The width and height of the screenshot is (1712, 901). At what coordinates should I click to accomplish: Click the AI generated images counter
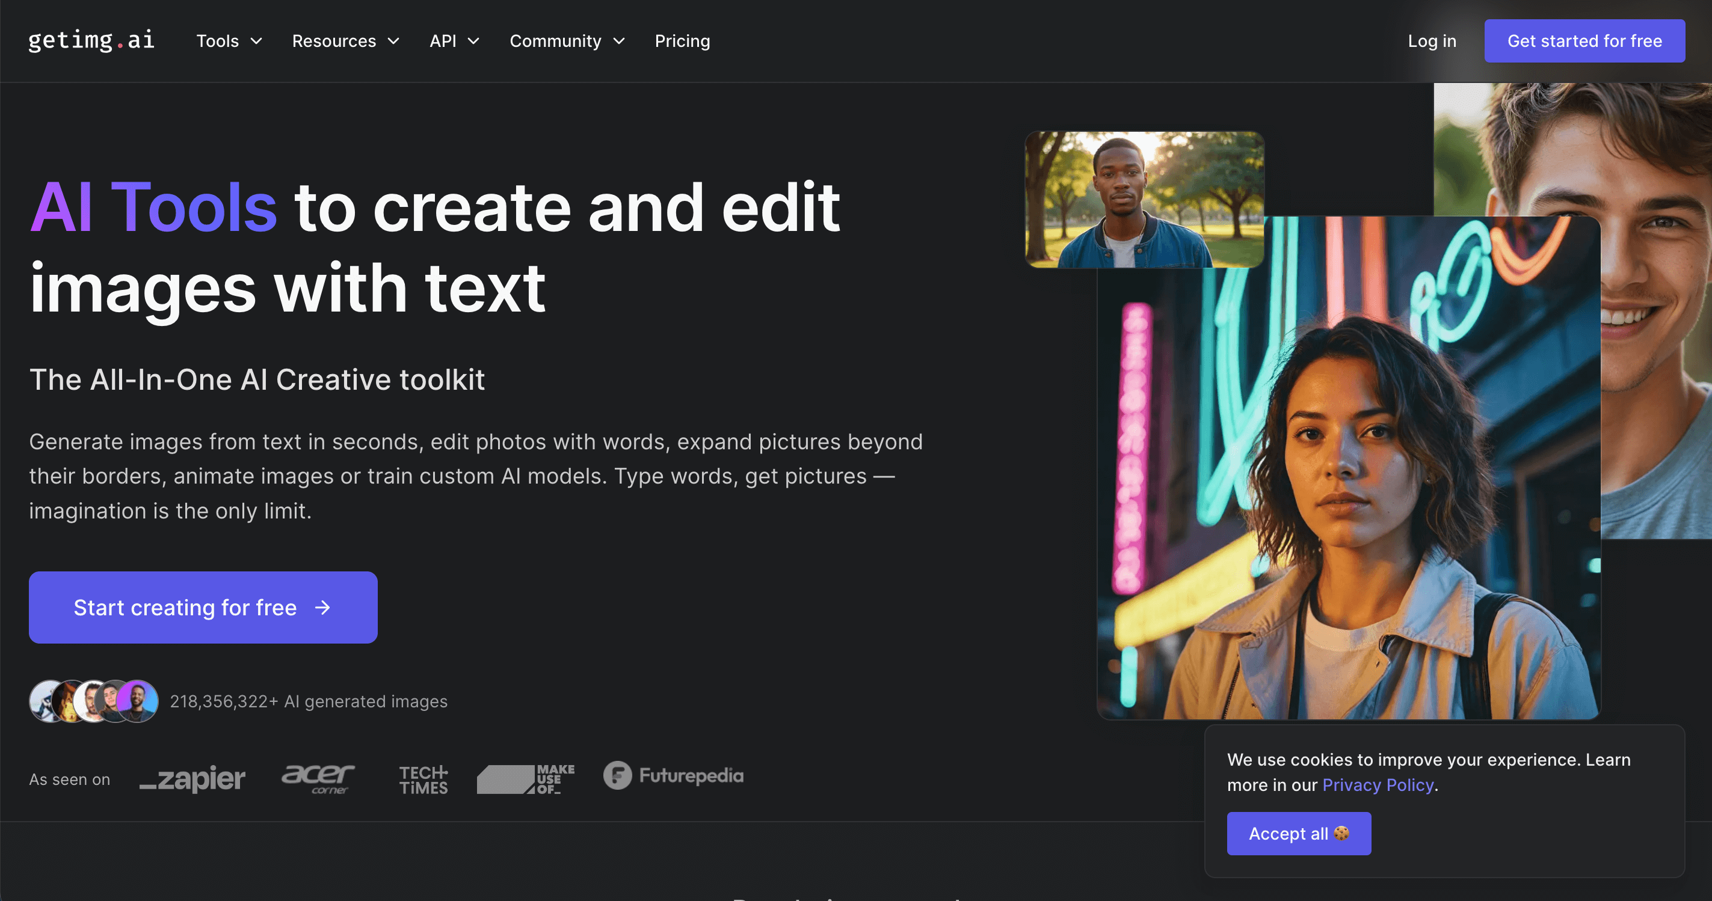307,700
